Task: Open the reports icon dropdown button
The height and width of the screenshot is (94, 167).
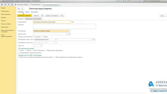Action: [62, 16]
